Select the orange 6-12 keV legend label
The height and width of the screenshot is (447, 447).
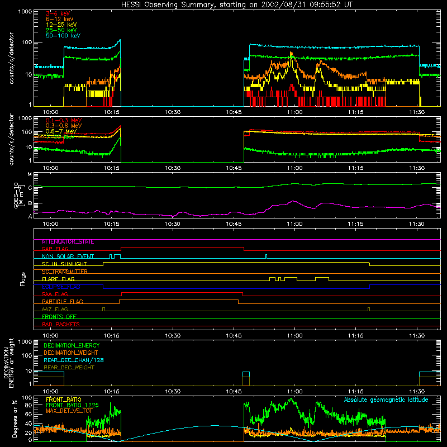tap(60, 19)
